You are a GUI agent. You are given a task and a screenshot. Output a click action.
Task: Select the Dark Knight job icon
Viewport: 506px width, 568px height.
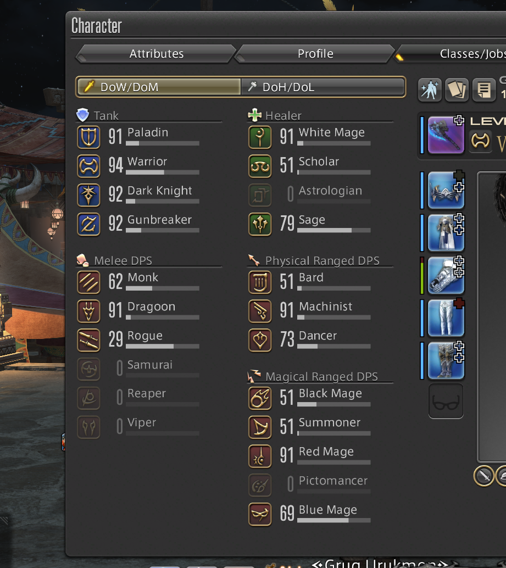coord(89,195)
